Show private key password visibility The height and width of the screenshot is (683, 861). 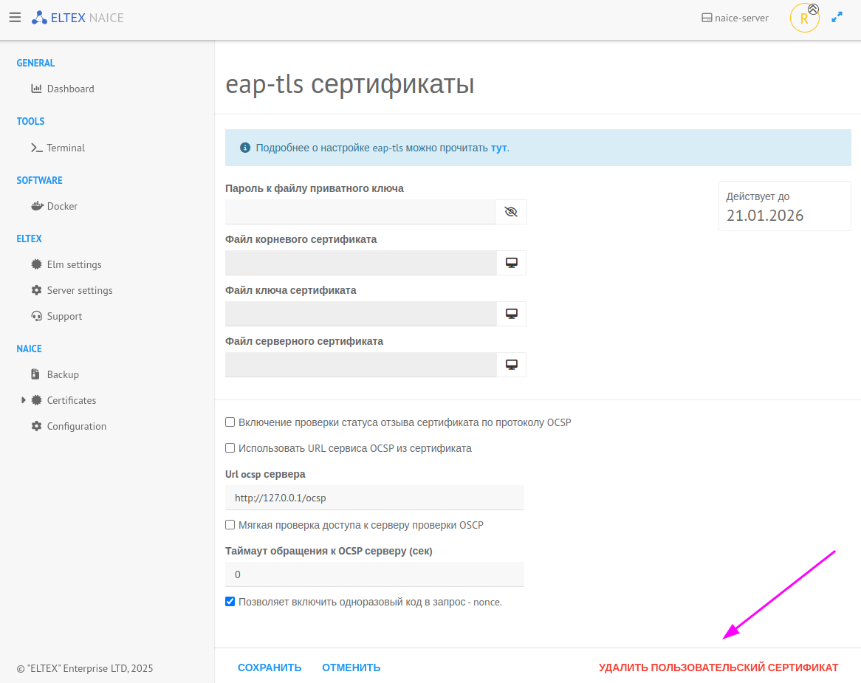511,212
